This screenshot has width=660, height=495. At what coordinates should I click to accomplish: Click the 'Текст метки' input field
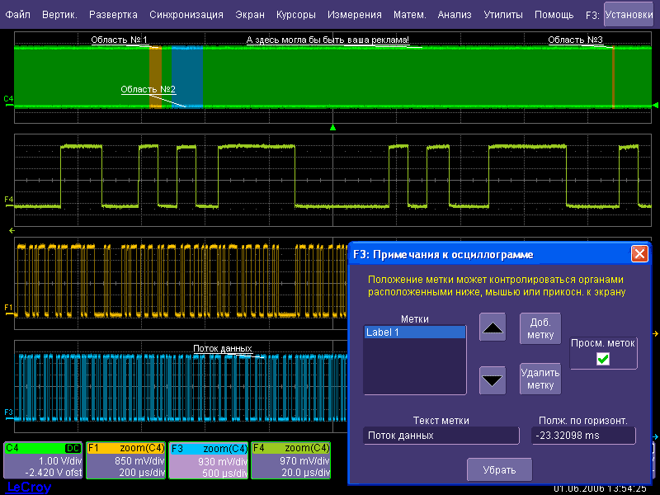[441, 435]
